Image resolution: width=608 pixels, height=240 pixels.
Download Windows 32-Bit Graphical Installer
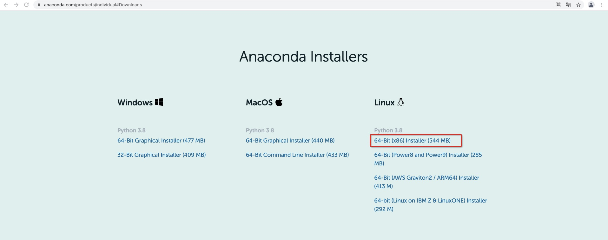tap(162, 155)
